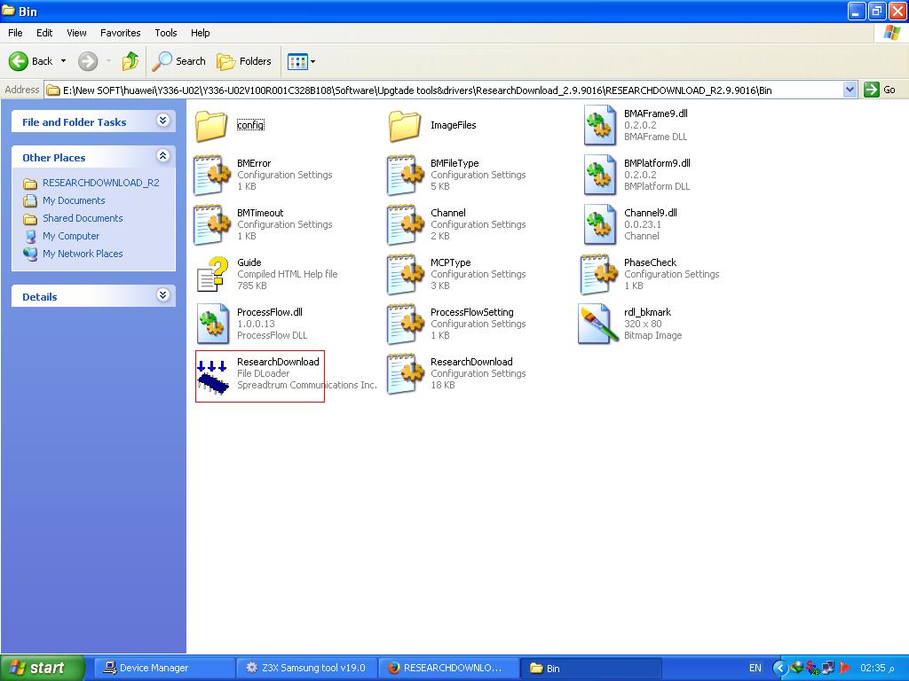Image resolution: width=909 pixels, height=681 pixels.
Task: Click the Back arrow toolbar button
Action: (x=31, y=61)
